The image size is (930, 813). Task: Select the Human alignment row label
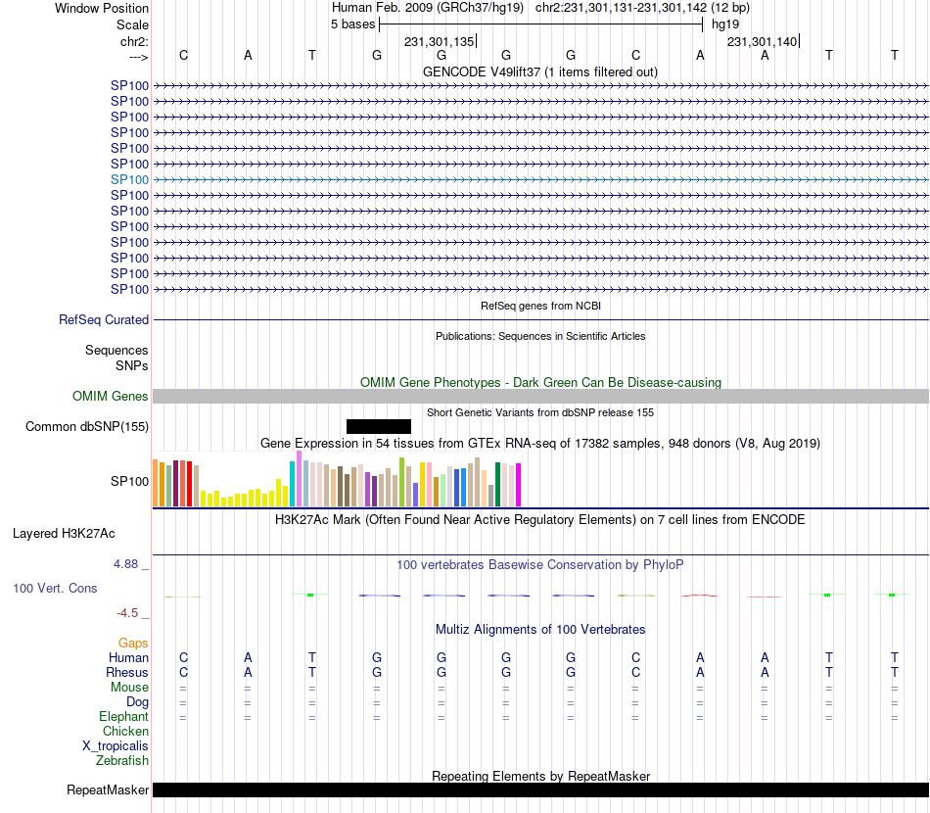coord(128,657)
